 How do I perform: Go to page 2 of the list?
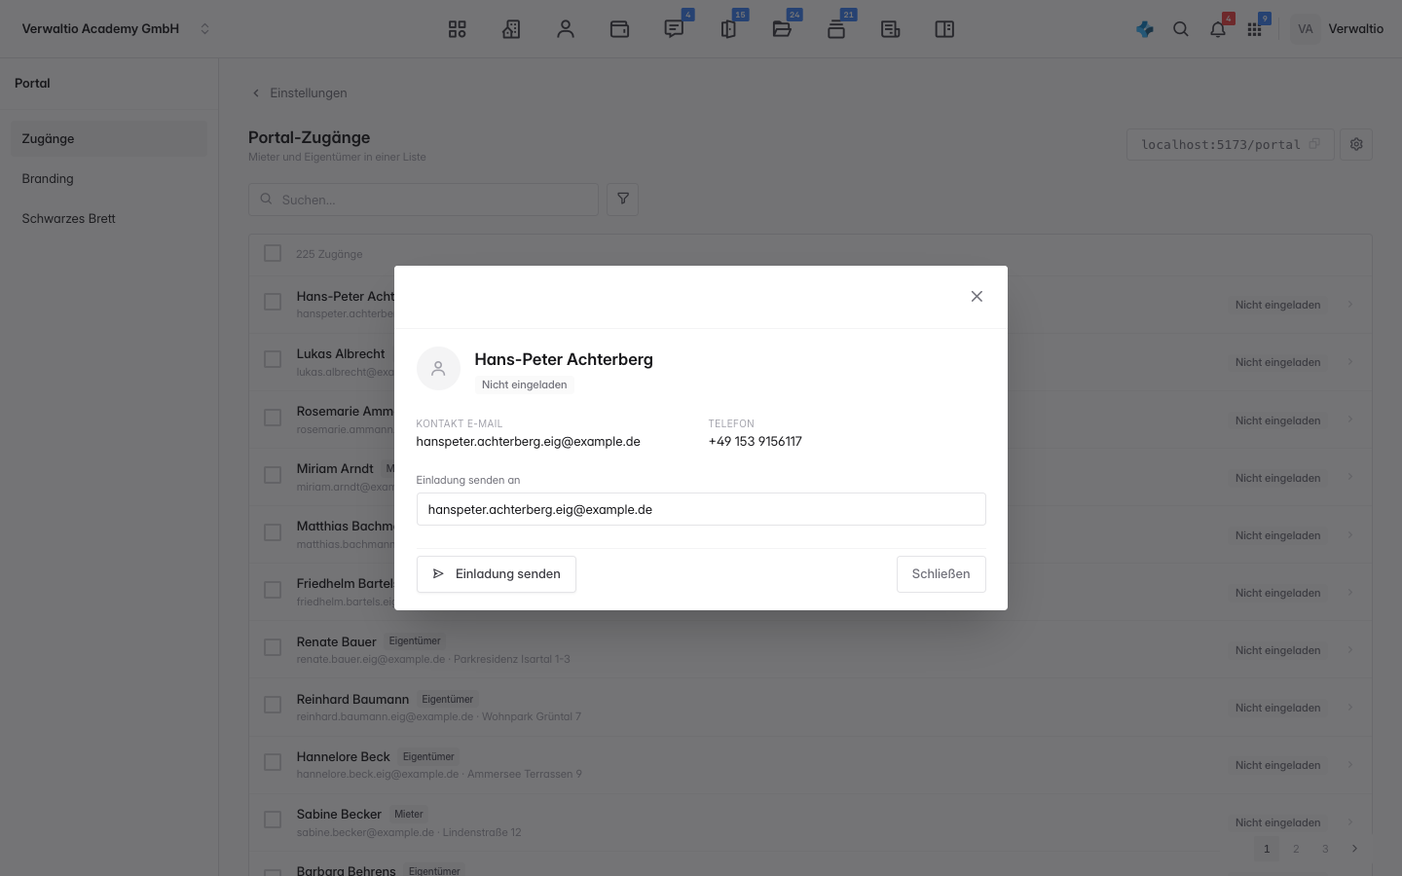click(1296, 849)
